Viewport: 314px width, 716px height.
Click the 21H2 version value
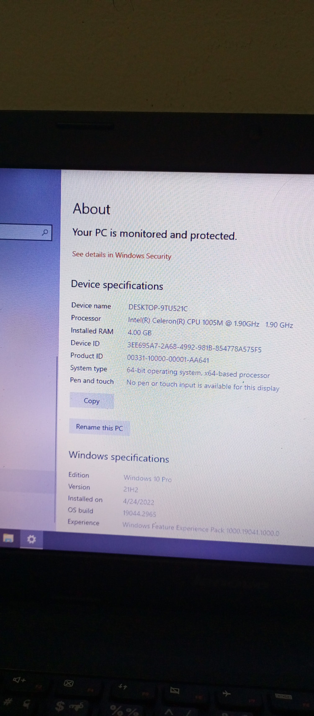pos(131,490)
